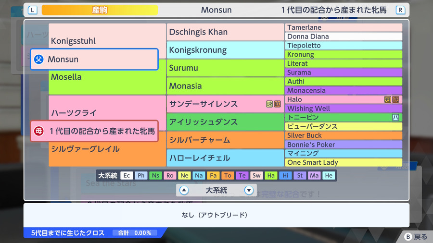The width and height of the screenshot is (433, 243).
Task: Select the 産駒 tab
Action: click(x=100, y=10)
